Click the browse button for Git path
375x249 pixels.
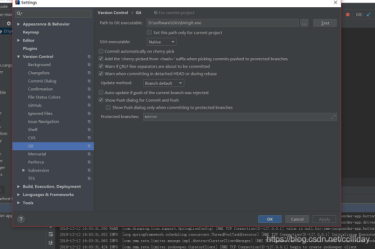click(304, 23)
